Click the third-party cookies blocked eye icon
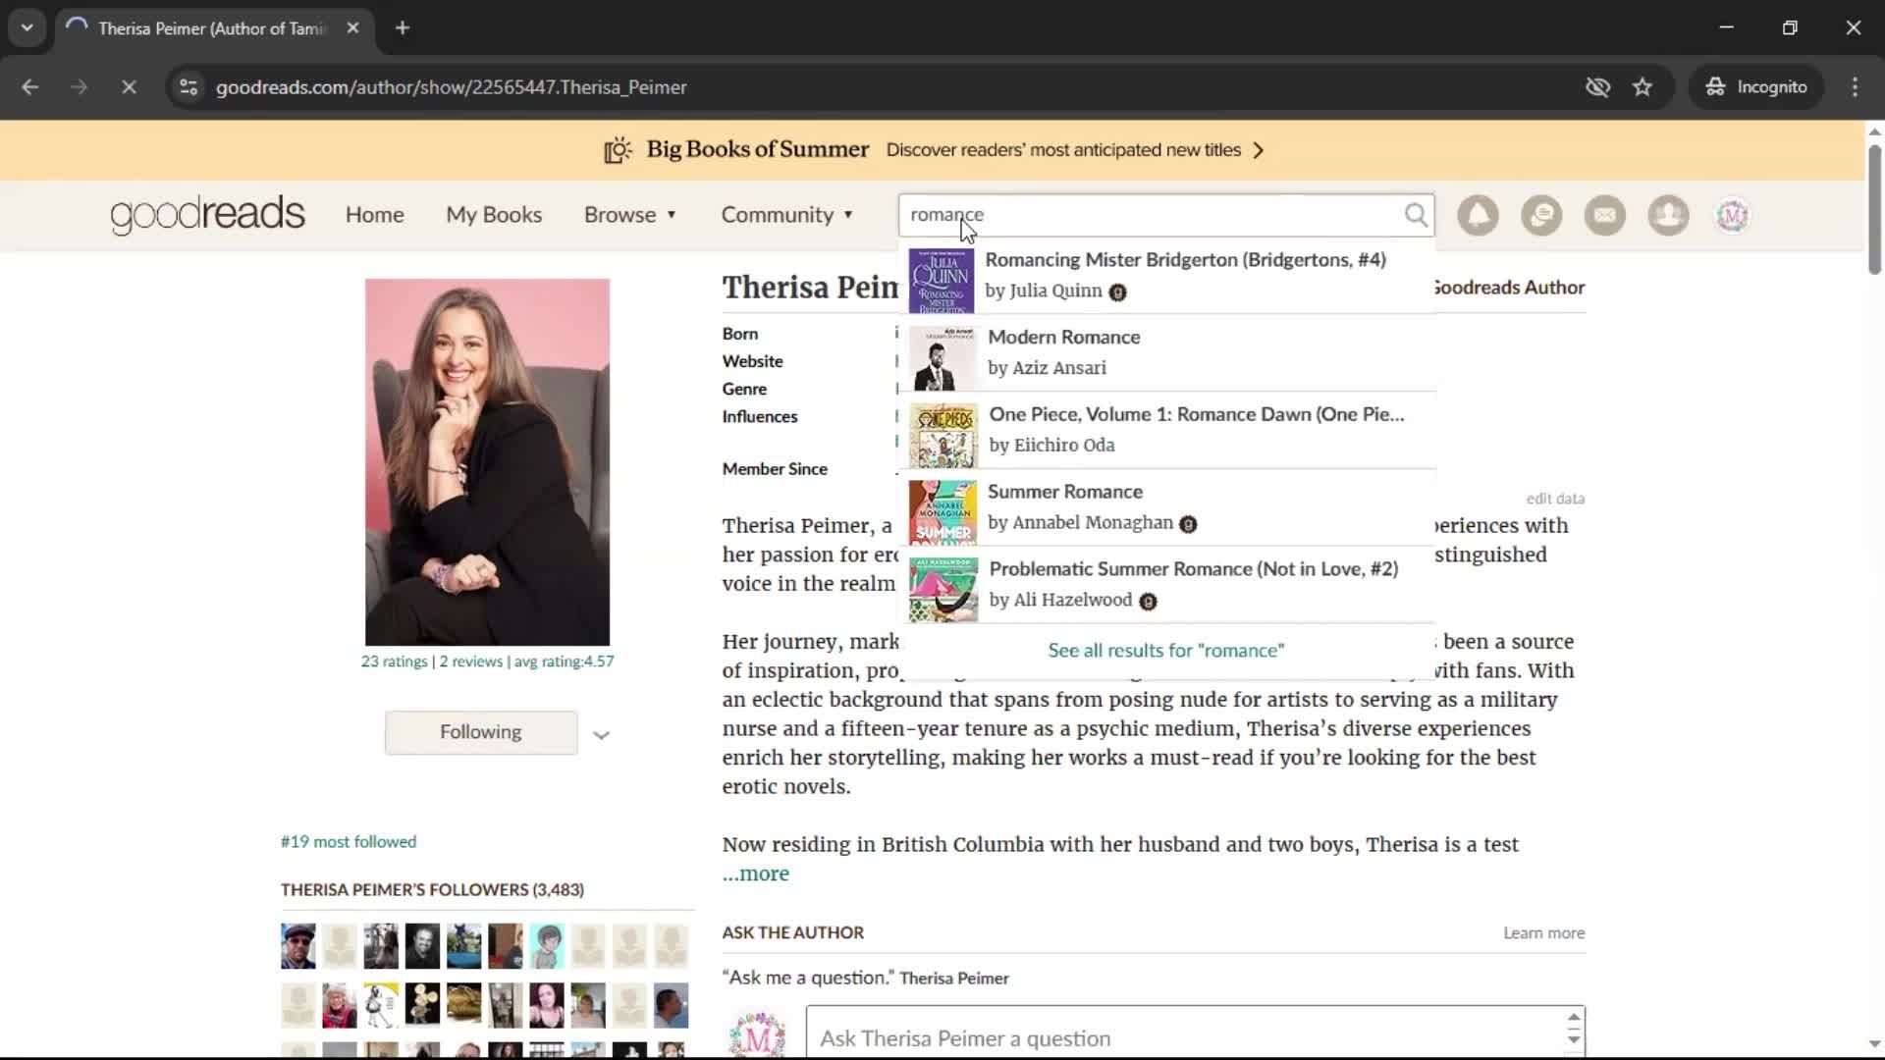The image size is (1885, 1060). pyautogui.click(x=1597, y=87)
